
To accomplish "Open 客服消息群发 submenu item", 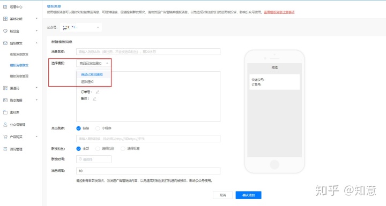I will [19, 55].
